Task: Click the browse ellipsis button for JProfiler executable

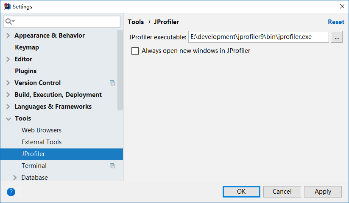Action: (x=336, y=37)
